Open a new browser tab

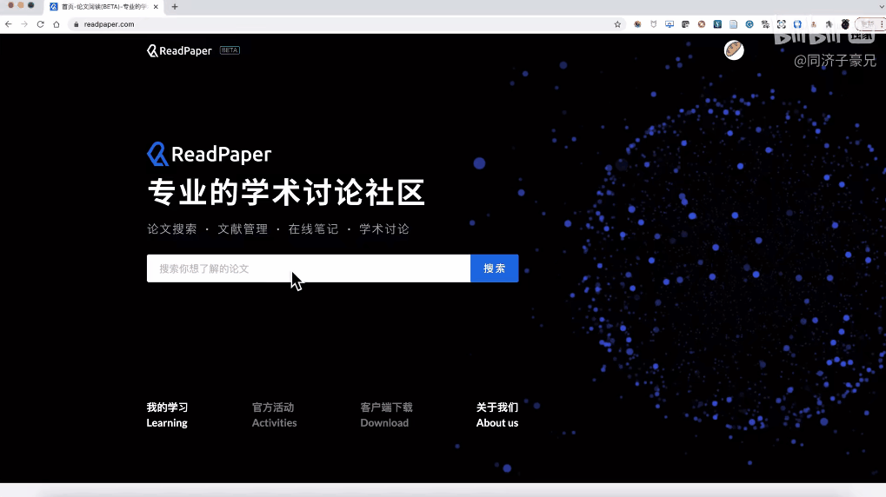point(175,7)
